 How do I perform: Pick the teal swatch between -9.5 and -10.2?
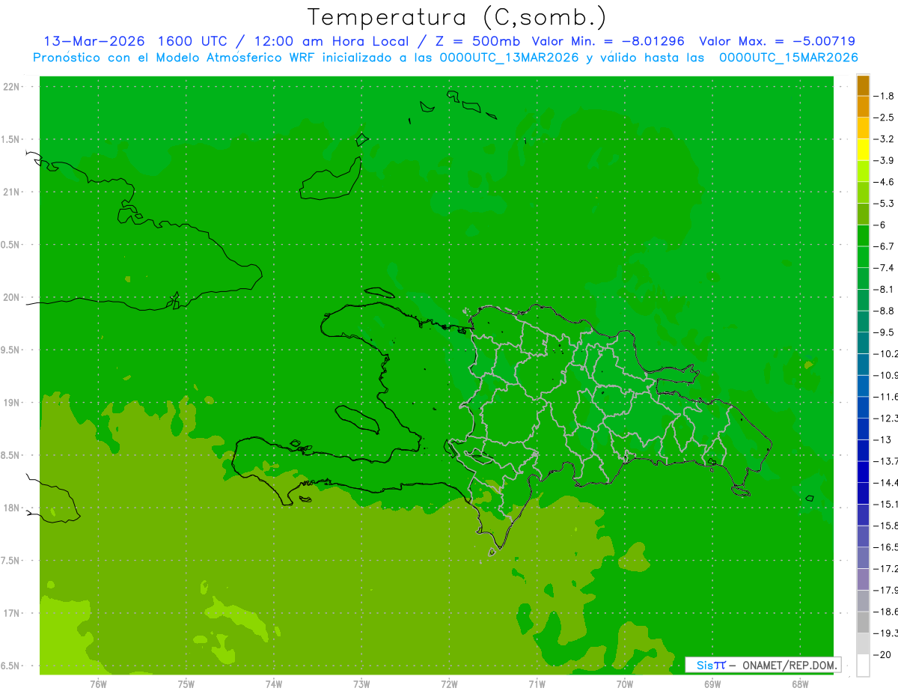[x=863, y=343]
